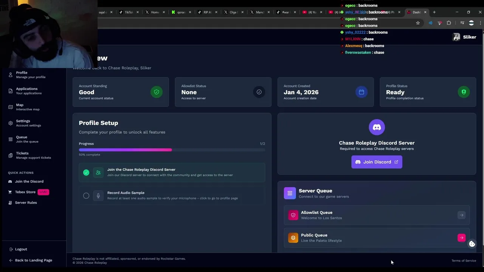Click the Map icon in sidebar
This screenshot has height=272, width=484.
pyautogui.click(x=11, y=107)
